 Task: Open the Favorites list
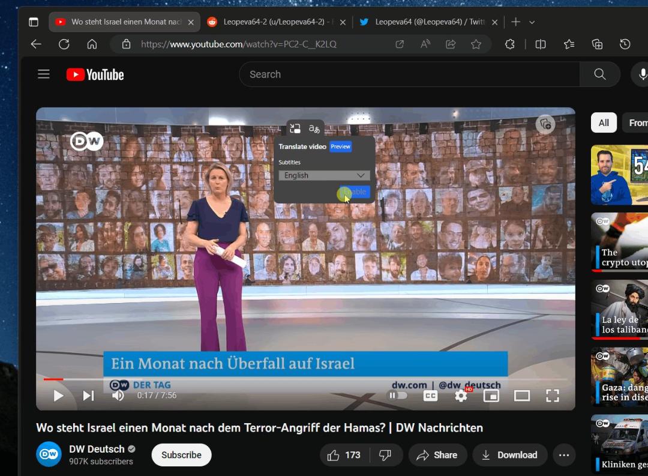(569, 44)
